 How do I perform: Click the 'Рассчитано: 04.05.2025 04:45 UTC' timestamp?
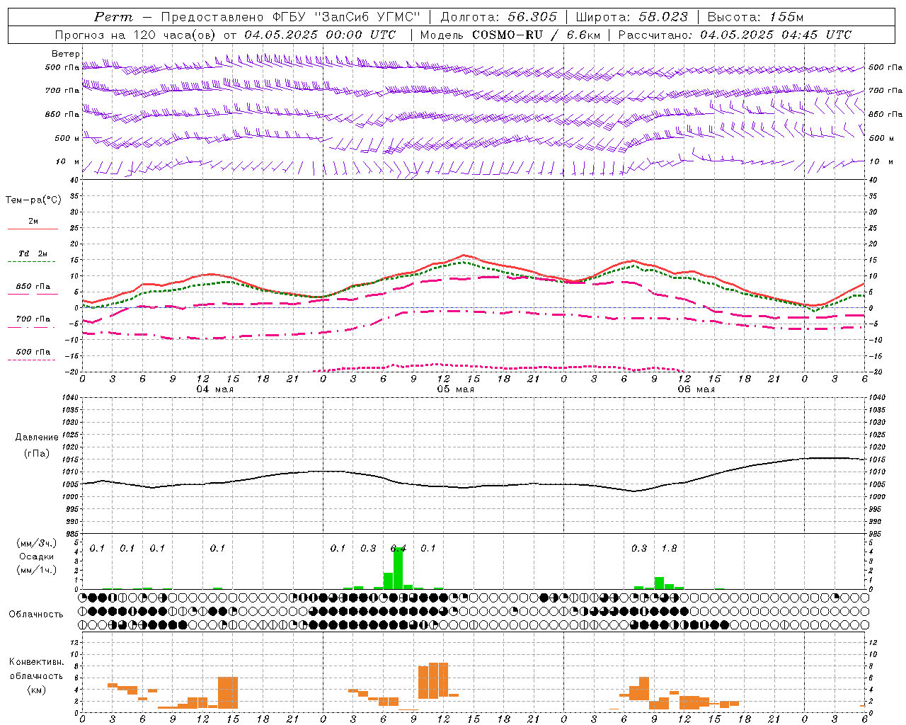[x=735, y=35]
